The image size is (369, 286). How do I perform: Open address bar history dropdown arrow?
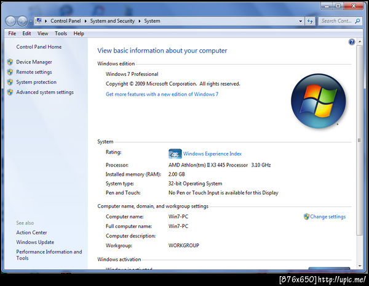301,21
